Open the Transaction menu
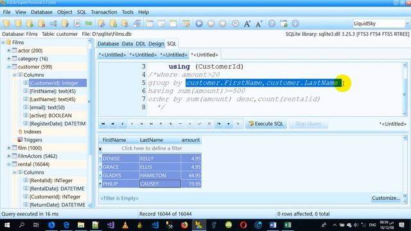The width and height of the screenshot is (411, 231). tap(104, 12)
